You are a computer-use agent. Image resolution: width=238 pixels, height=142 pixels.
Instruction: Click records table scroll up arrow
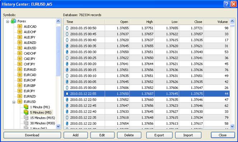(x=232, y=21)
